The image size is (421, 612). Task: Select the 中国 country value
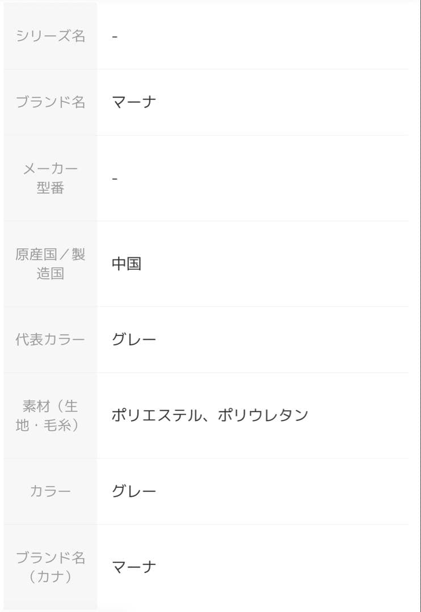click(x=126, y=264)
